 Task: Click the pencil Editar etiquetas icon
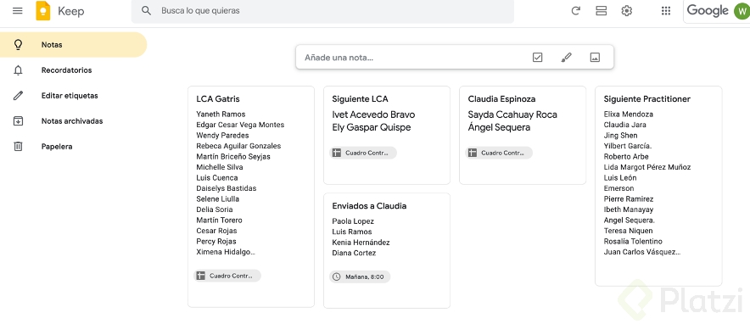18,96
